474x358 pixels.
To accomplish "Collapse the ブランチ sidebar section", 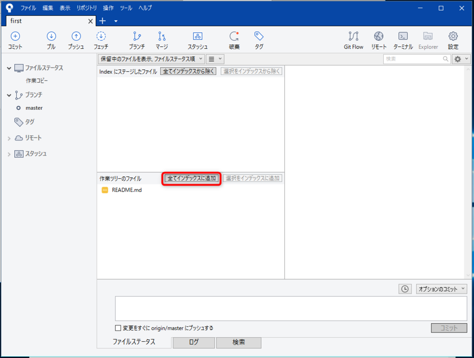I will [x=9, y=95].
